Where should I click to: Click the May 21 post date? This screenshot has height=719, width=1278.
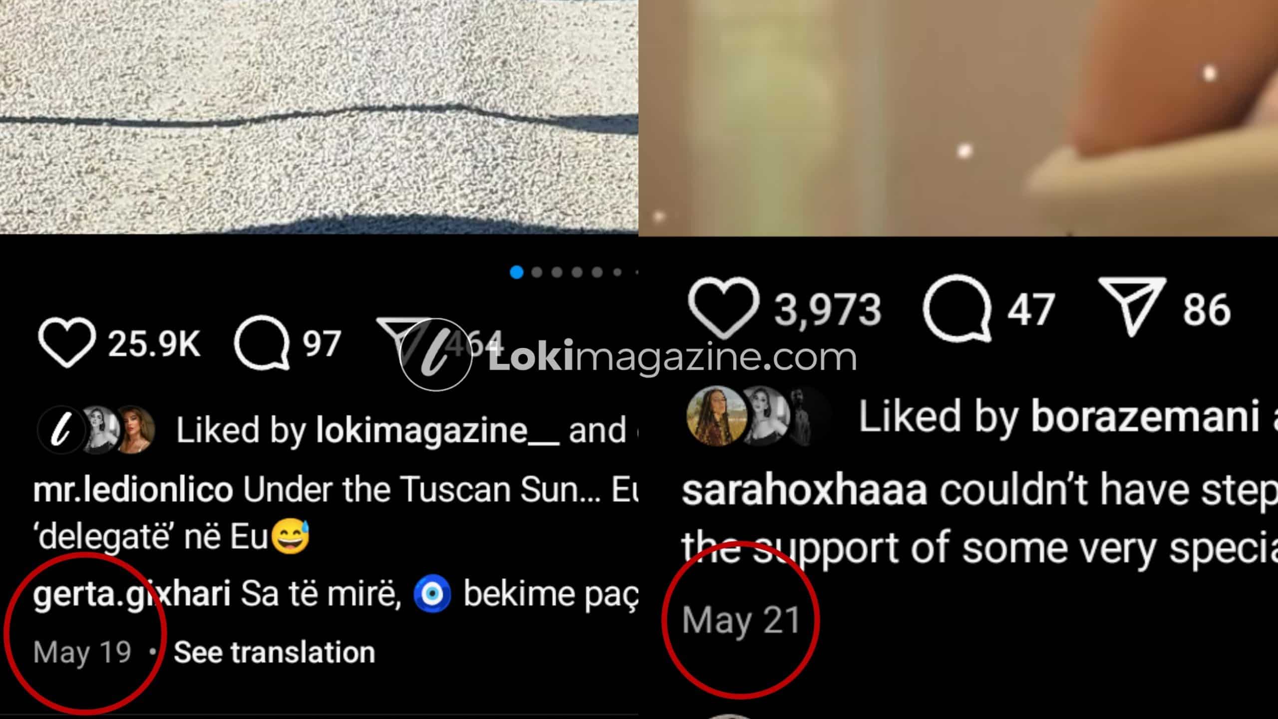point(741,621)
